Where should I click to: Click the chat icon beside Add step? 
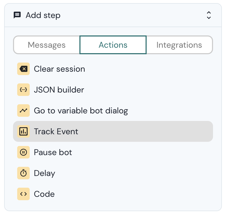[x=17, y=15]
